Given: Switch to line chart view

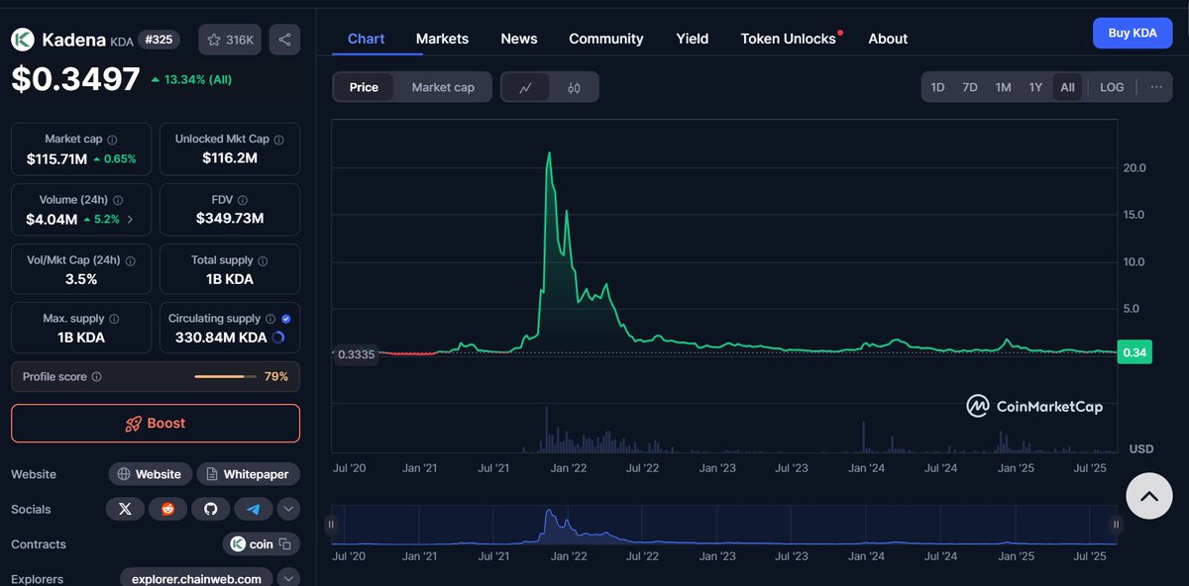Looking at the screenshot, I should click(526, 87).
